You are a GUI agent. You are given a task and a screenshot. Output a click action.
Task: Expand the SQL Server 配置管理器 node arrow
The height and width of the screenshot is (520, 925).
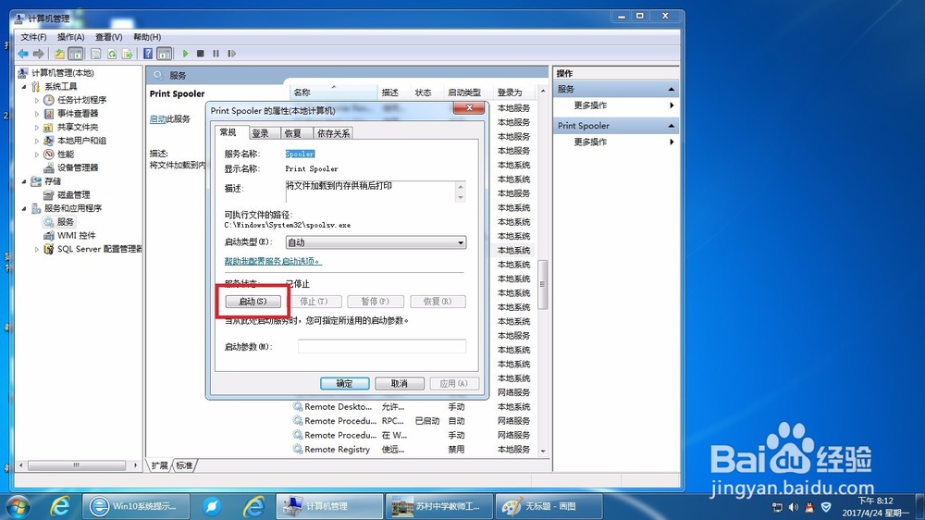coord(37,249)
